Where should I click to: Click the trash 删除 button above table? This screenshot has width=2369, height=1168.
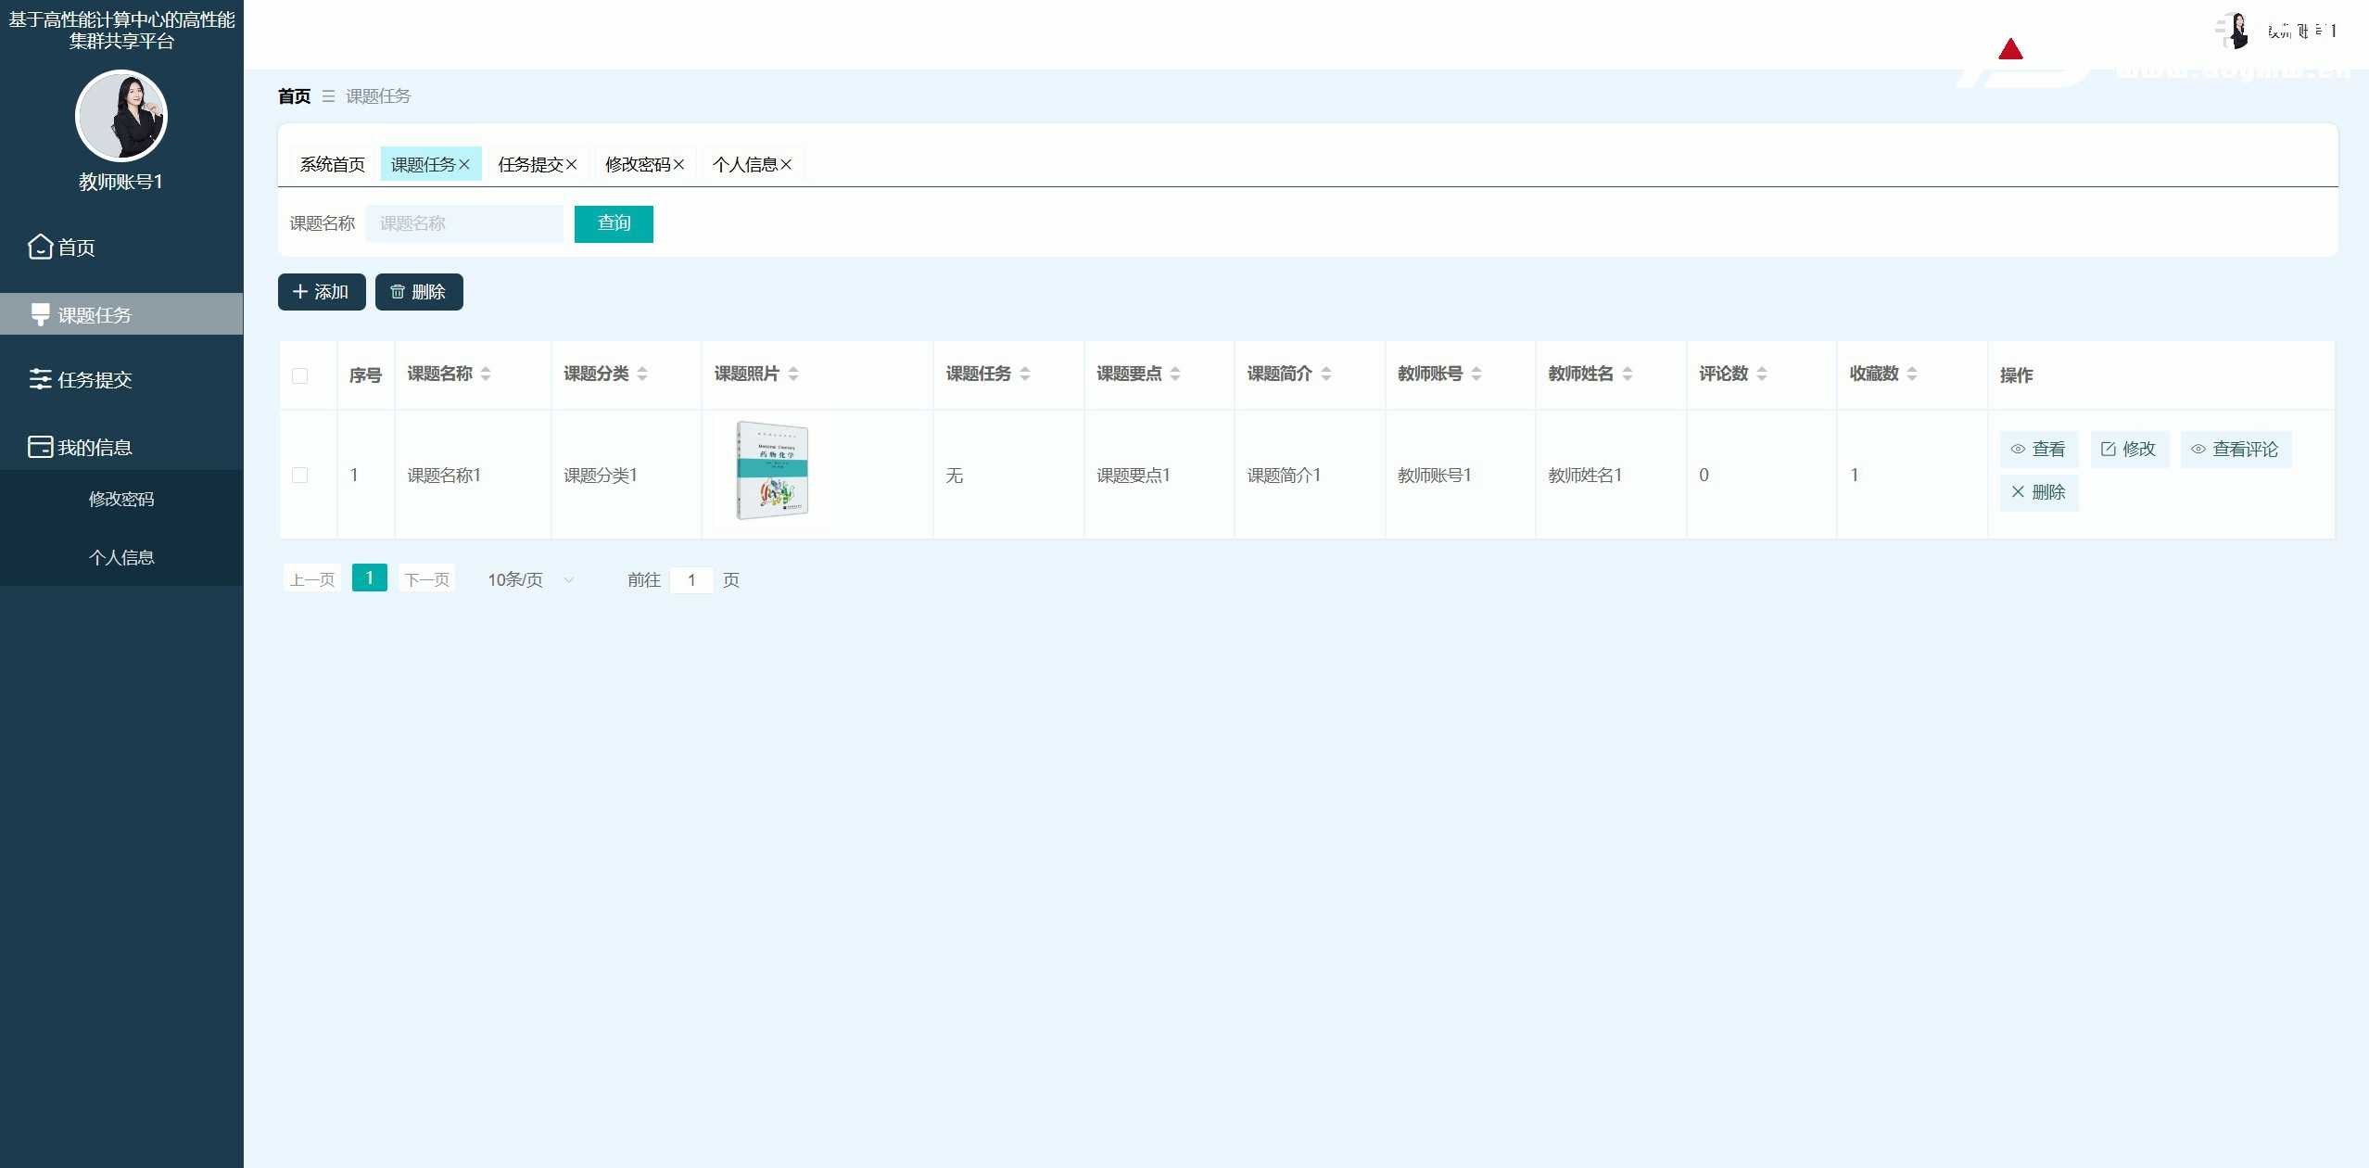click(418, 292)
